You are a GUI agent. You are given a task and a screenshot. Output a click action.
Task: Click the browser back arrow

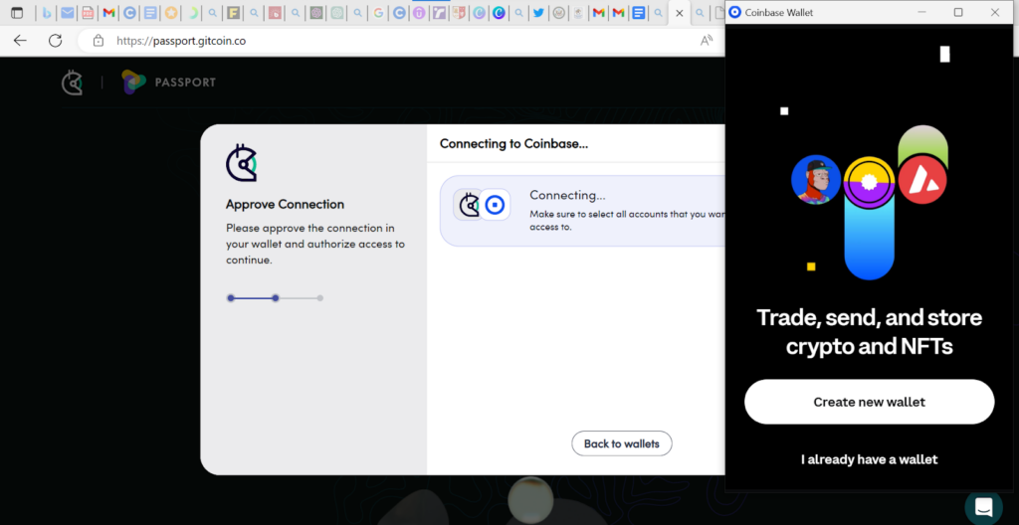[x=20, y=41]
